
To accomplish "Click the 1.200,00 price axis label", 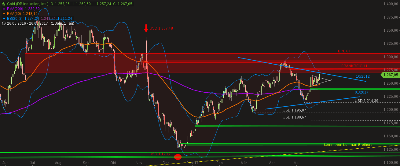I will tap(391, 110).
